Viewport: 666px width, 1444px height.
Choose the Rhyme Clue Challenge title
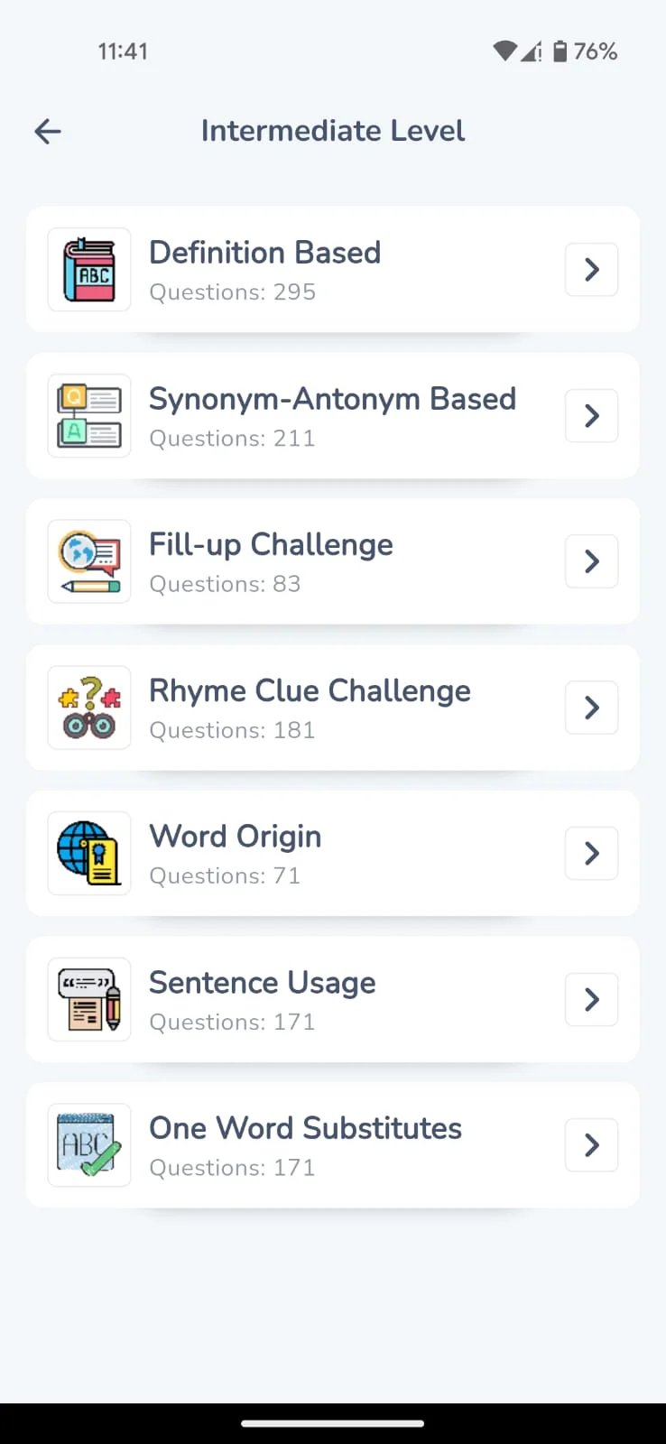310,691
